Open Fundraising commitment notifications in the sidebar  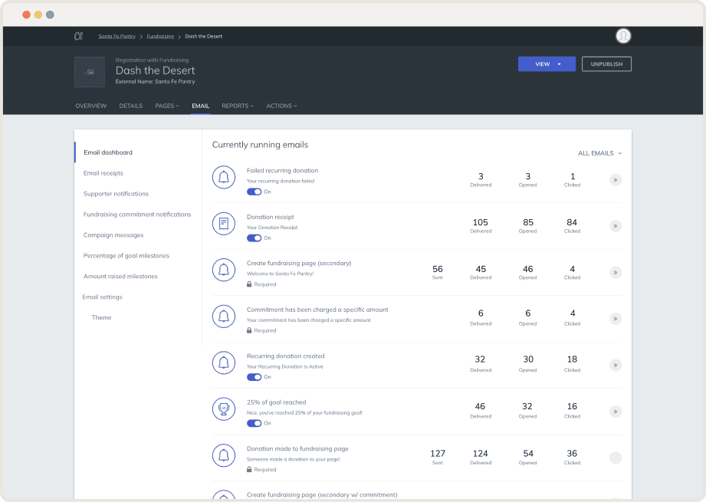pyautogui.click(x=137, y=215)
